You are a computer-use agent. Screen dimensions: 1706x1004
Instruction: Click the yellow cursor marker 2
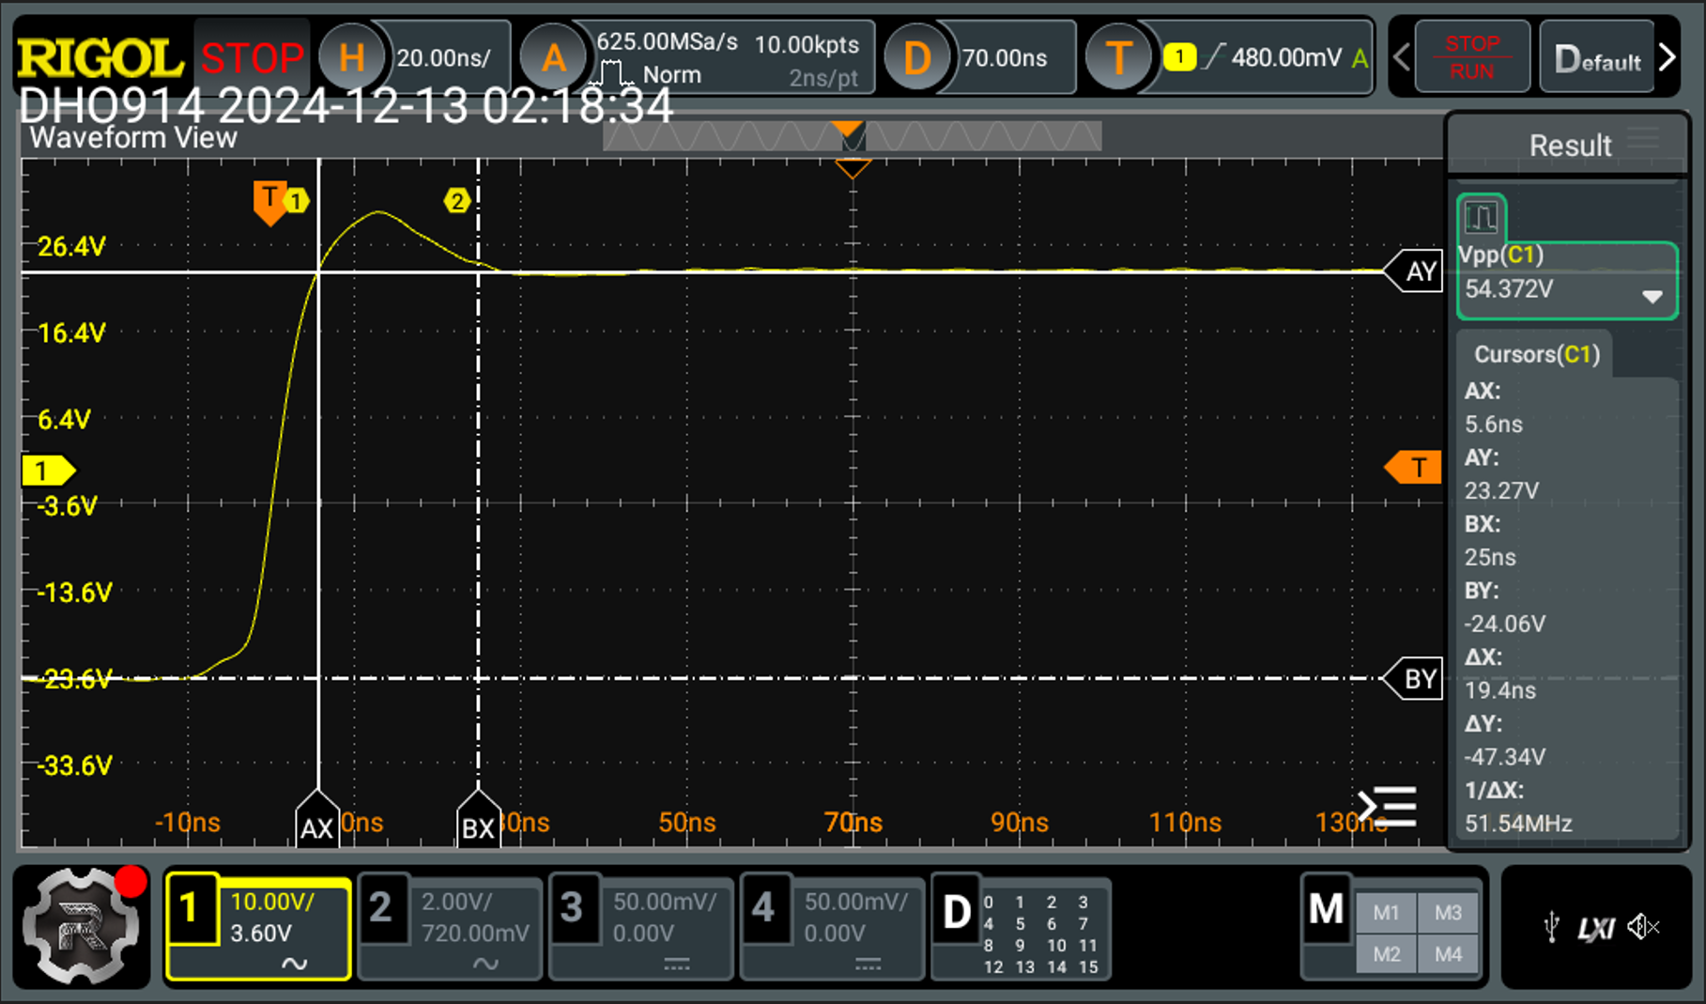[x=457, y=201]
